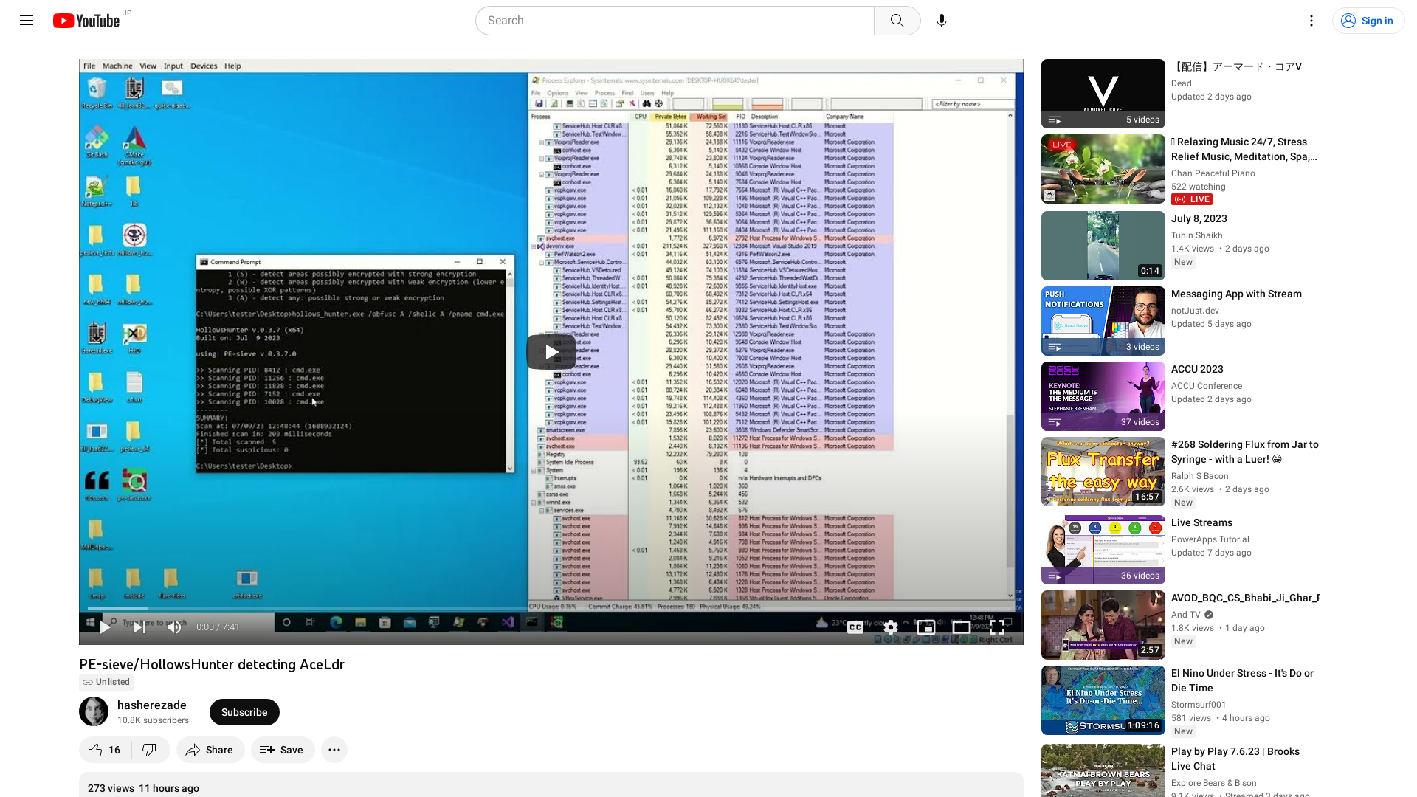Dislike the video

tap(150, 750)
